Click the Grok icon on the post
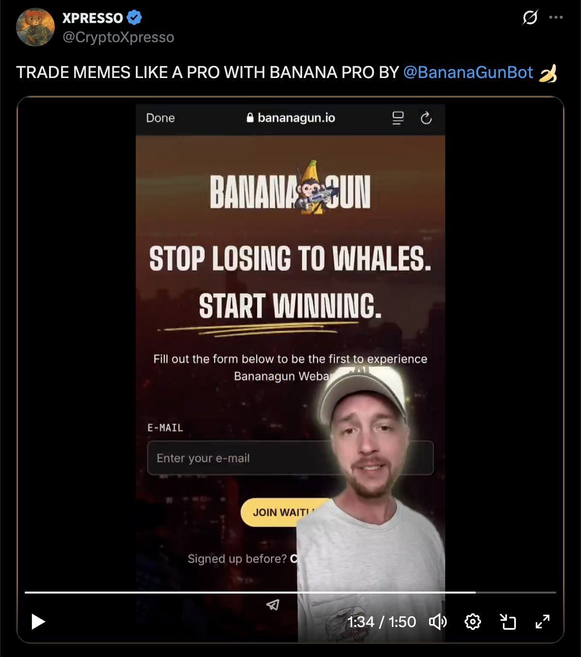The image size is (581, 657). [x=530, y=17]
